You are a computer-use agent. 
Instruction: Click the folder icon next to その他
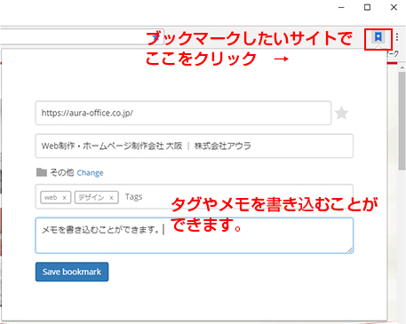click(42, 172)
